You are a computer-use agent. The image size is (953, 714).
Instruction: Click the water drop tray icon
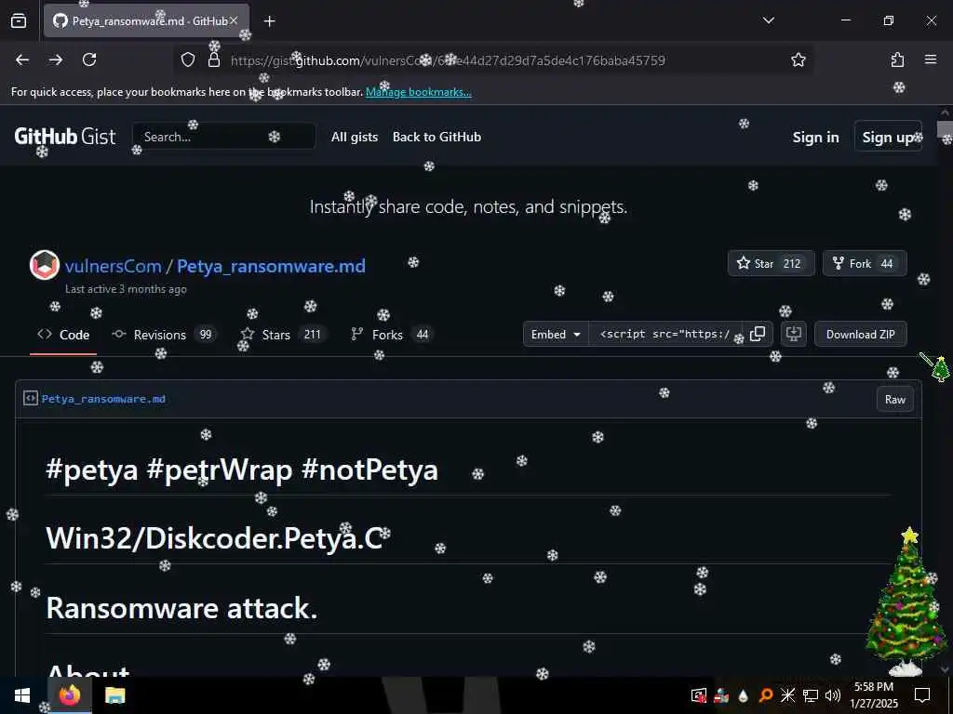pos(744,695)
